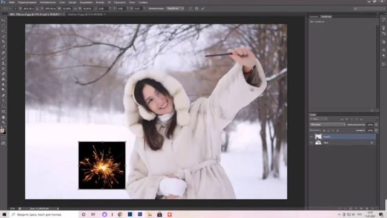This screenshot has height=218, width=387.
Task: Select the Quick Selection tool
Action: click(x=3, y=36)
